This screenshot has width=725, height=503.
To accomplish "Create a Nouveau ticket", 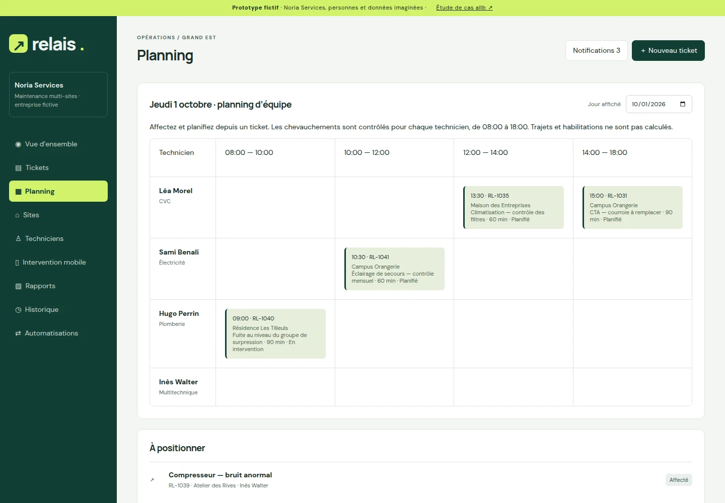I will 668,50.
